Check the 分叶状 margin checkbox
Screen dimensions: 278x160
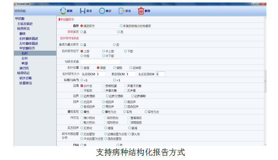point(82,86)
